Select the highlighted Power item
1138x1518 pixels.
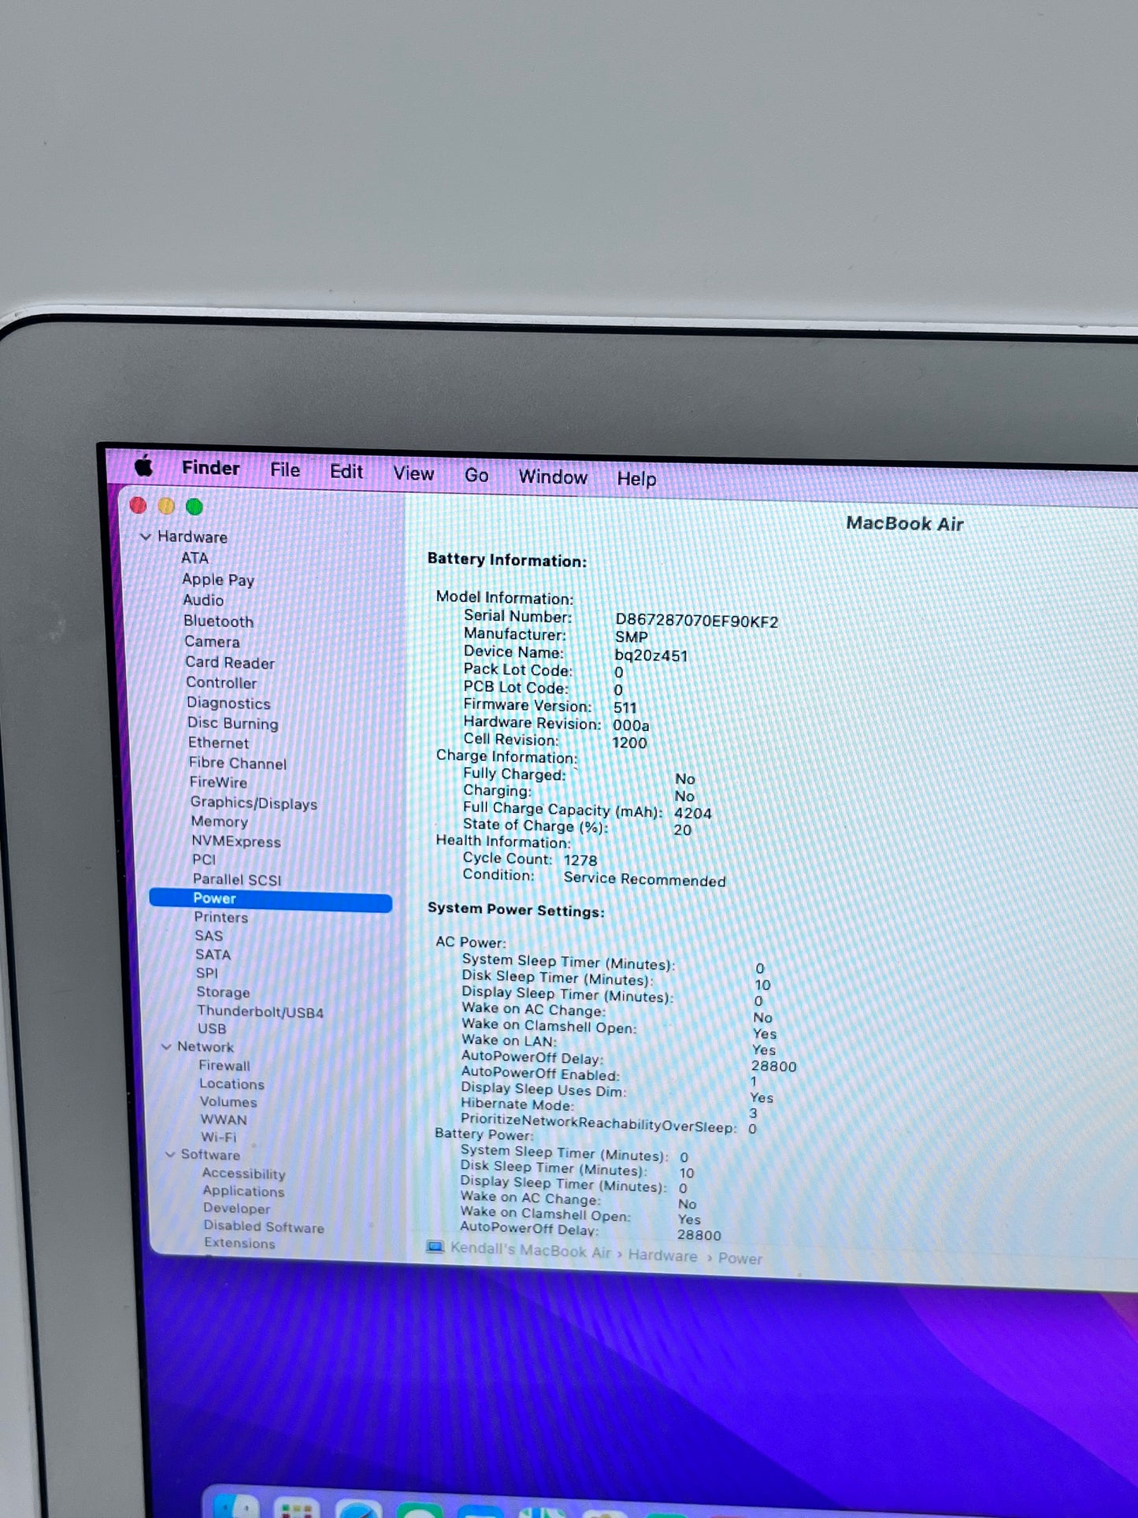click(270, 899)
